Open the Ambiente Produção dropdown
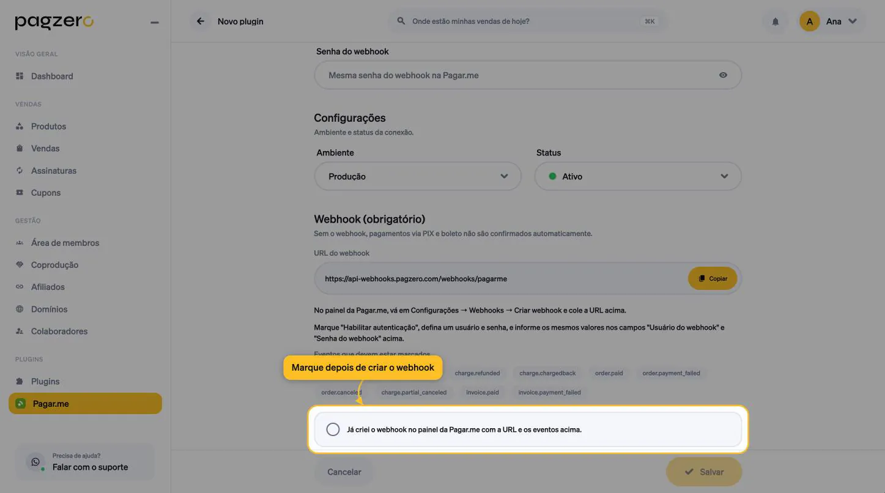Viewport: 885px width, 493px height. click(x=418, y=176)
